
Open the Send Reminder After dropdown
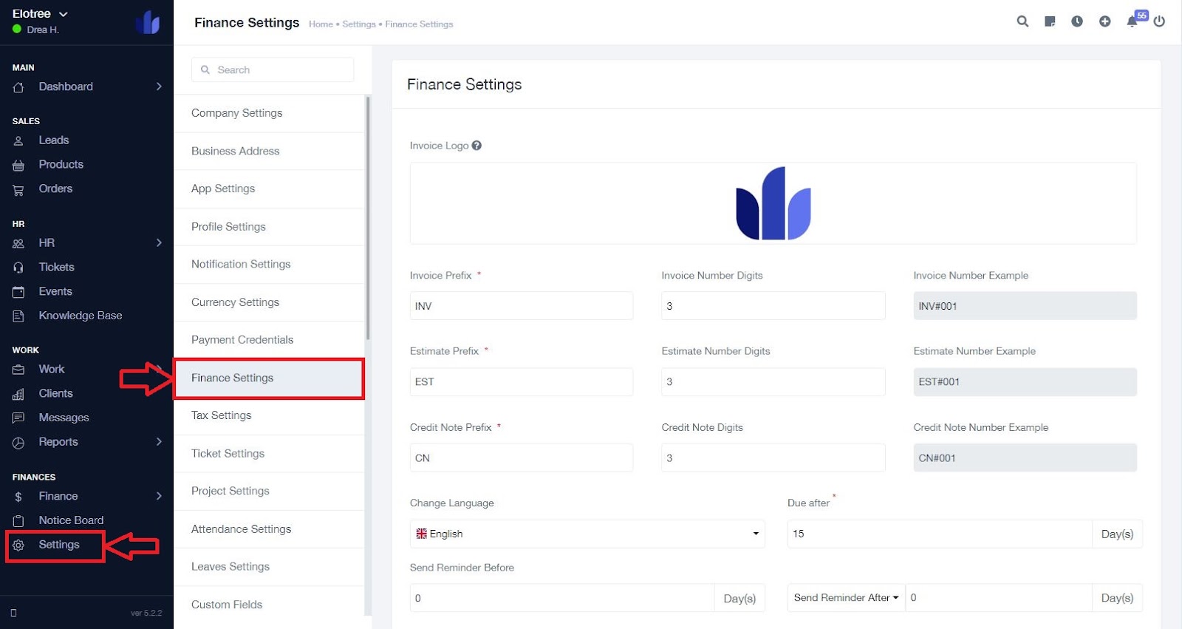(847, 598)
